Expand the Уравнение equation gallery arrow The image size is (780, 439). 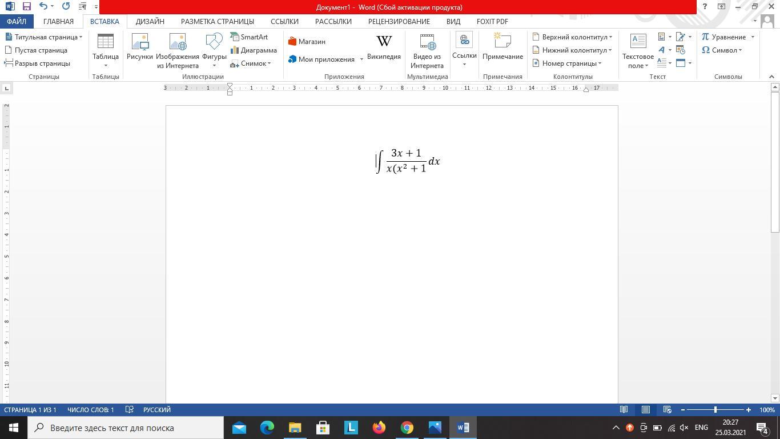pos(753,37)
